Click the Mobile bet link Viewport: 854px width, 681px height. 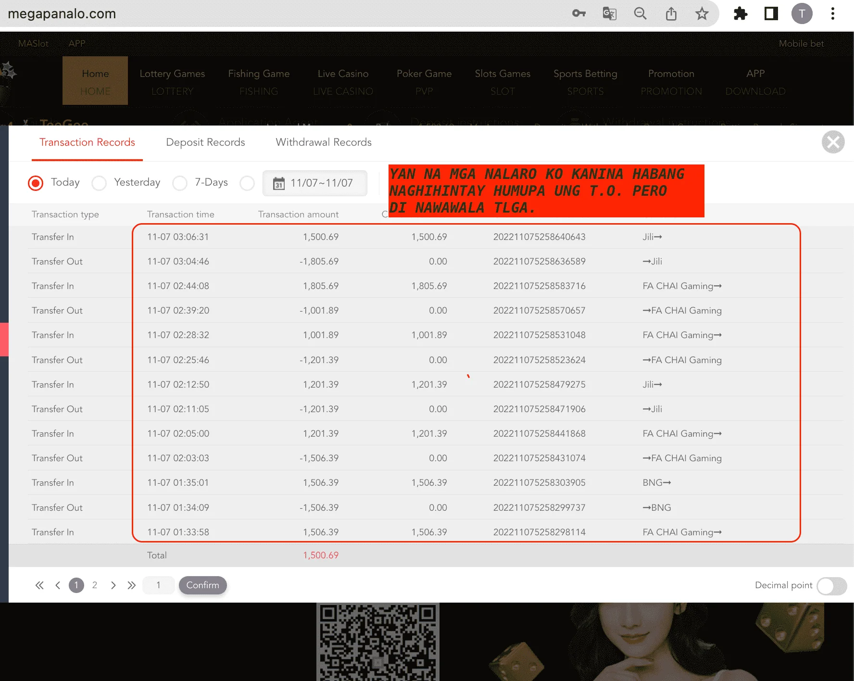(801, 44)
